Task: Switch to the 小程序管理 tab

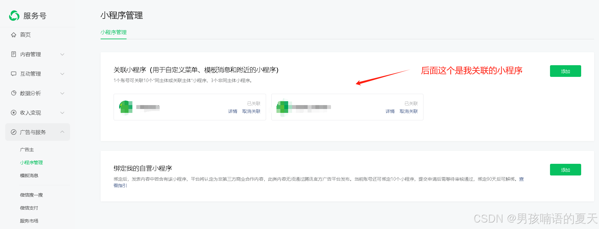Action: pyautogui.click(x=114, y=32)
